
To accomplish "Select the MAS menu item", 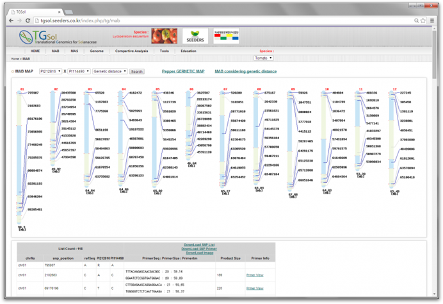I will (74, 51).
